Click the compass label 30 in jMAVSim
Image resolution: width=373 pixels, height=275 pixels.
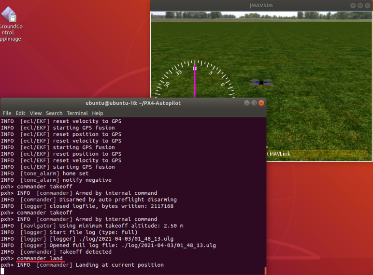(x=167, y=84)
